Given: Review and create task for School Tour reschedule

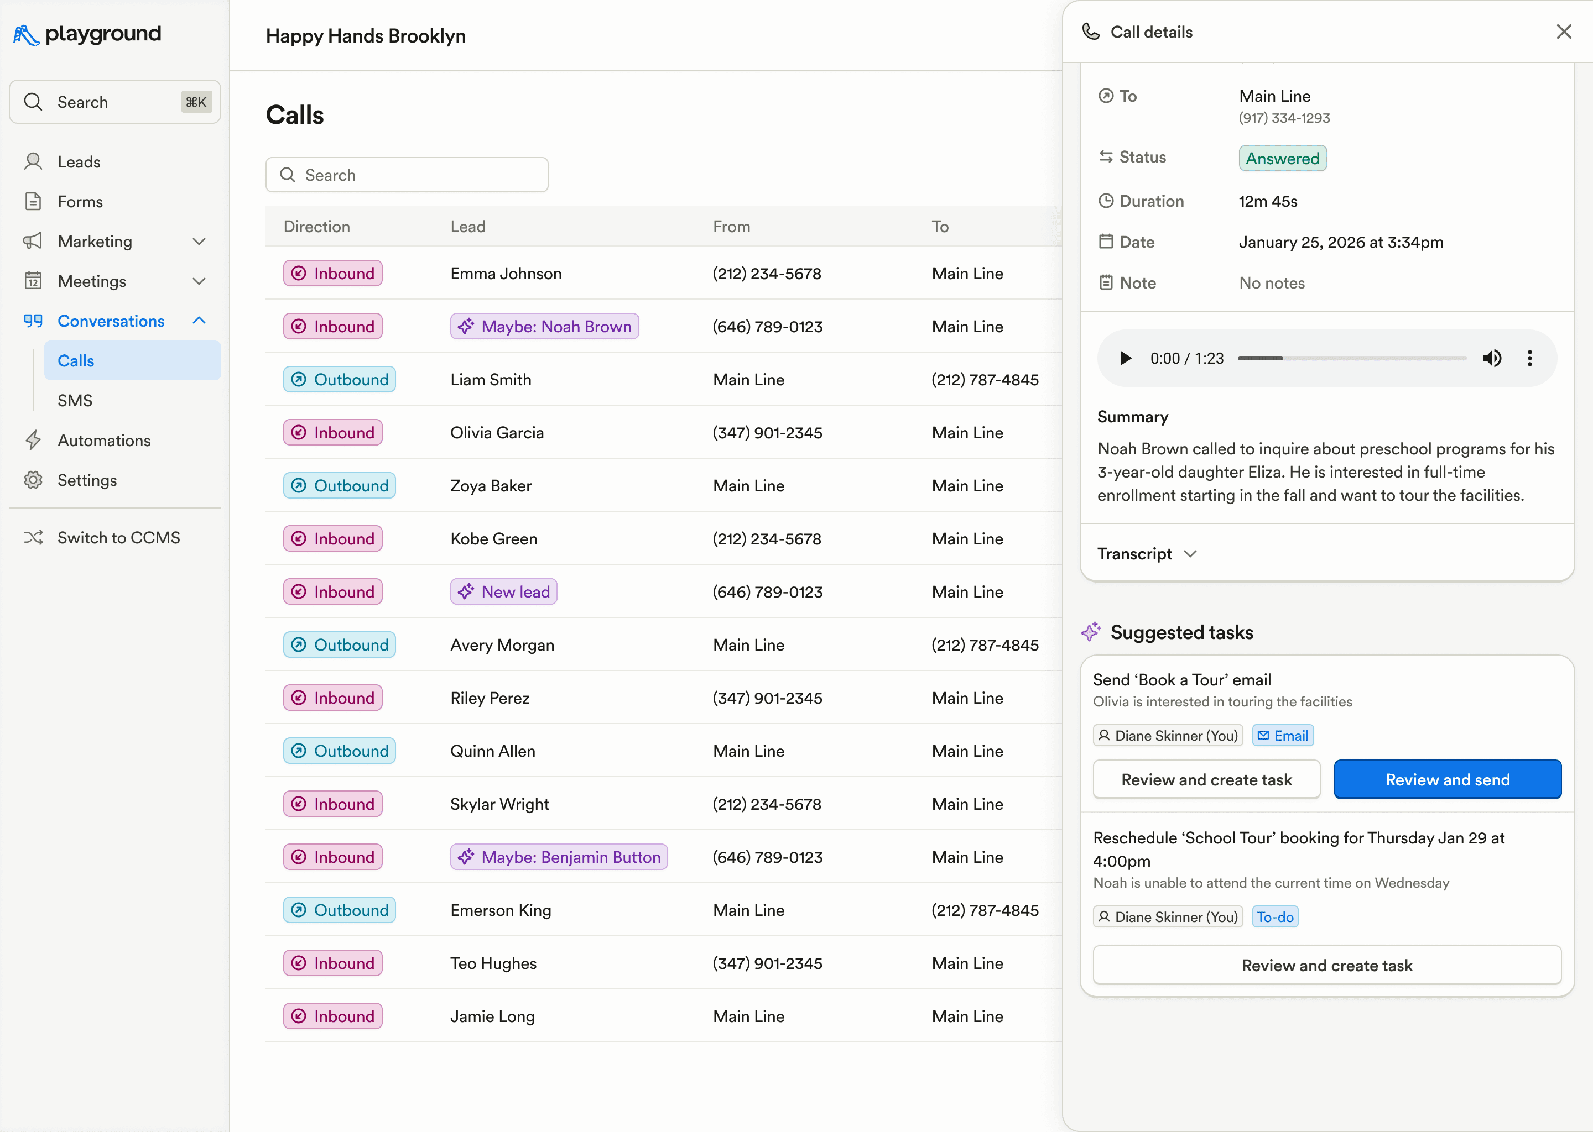Looking at the screenshot, I should tap(1326, 966).
